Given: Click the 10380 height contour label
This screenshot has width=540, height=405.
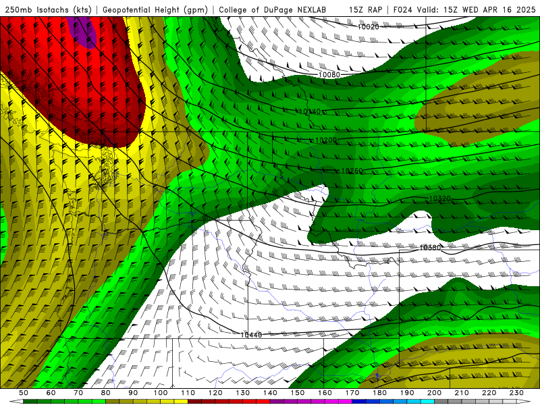Looking at the screenshot, I should pos(430,247).
